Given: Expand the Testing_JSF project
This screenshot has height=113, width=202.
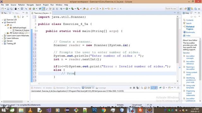Looking at the screenshot, I should coord(2,44).
